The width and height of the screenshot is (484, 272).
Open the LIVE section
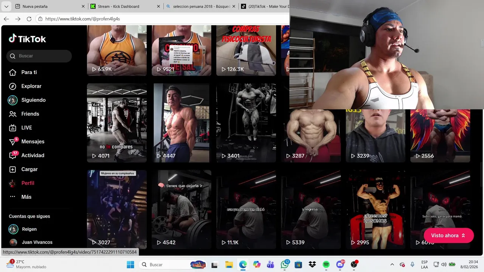point(20,128)
